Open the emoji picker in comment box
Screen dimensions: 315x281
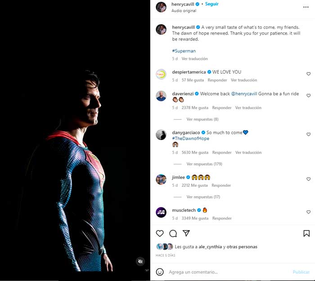coord(160,272)
